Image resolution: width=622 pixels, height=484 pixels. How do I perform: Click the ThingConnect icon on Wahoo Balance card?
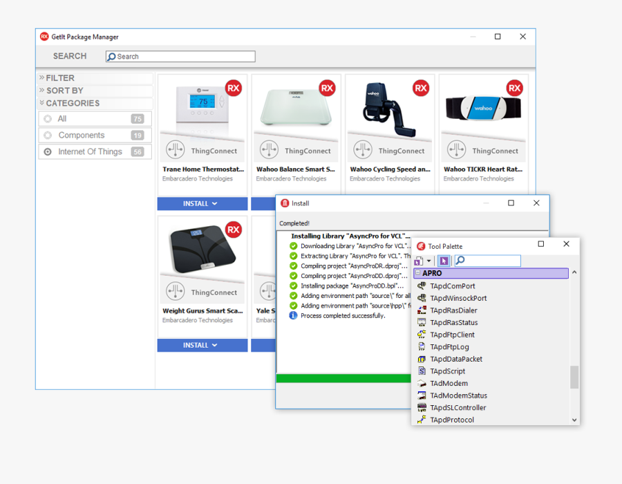click(269, 150)
